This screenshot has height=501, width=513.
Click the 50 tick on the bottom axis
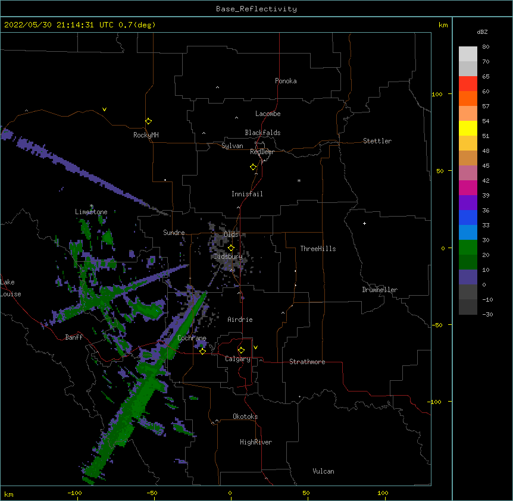(x=306, y=493)
